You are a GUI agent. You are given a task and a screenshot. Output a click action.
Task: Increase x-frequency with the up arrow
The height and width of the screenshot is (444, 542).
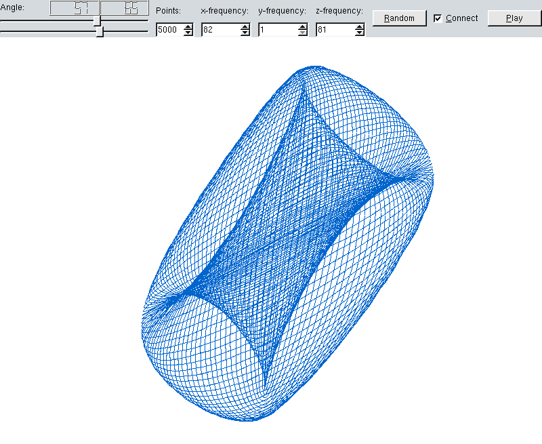(x=245, y=26)
